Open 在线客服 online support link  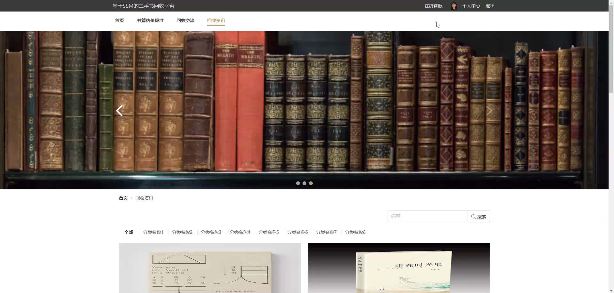(x=433, y=6)
